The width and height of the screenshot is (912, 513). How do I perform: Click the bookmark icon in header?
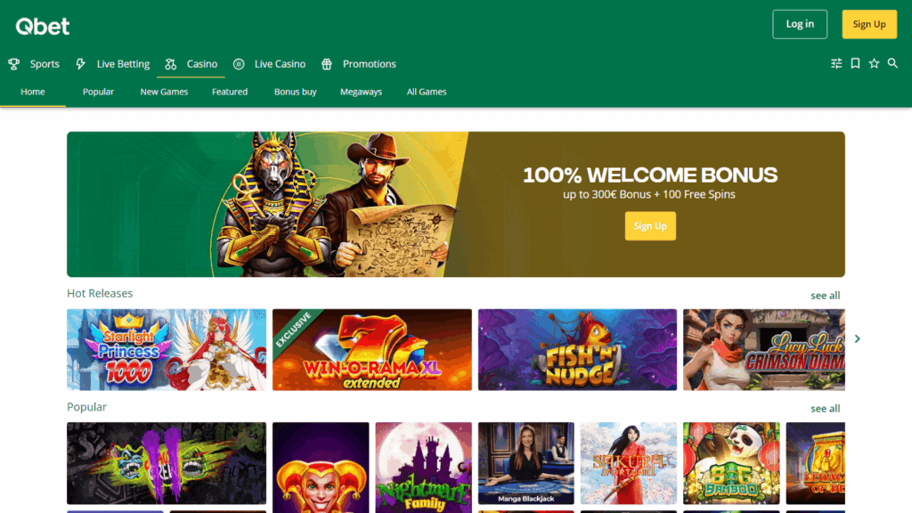point(855,63)
